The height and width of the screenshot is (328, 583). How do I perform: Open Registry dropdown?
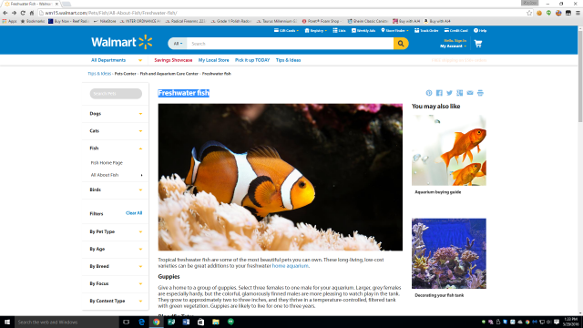tap(316, 30)
